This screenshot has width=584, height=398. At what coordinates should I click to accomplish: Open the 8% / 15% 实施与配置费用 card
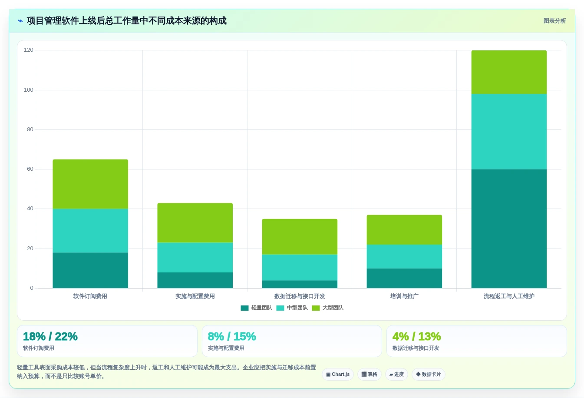click(292, 341)
